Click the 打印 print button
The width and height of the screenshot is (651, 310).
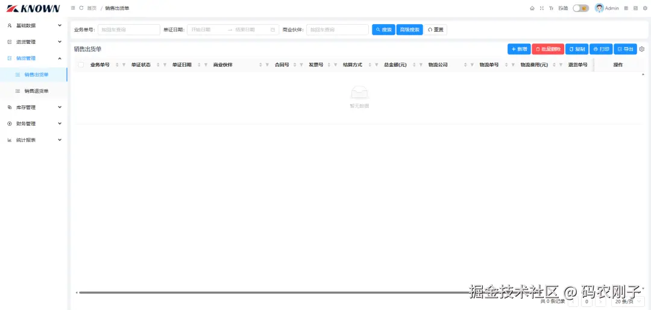click(x=601, y=49)
